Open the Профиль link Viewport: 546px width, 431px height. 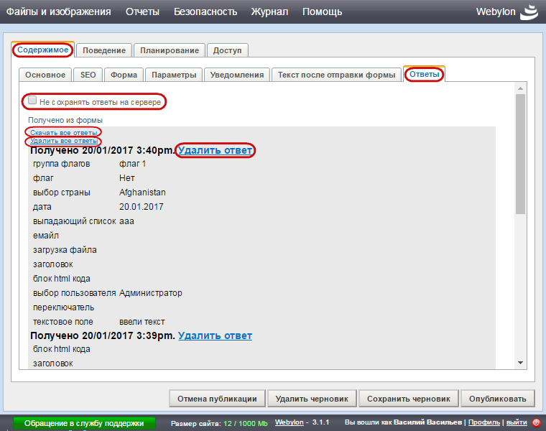click(x=484, y=422)
